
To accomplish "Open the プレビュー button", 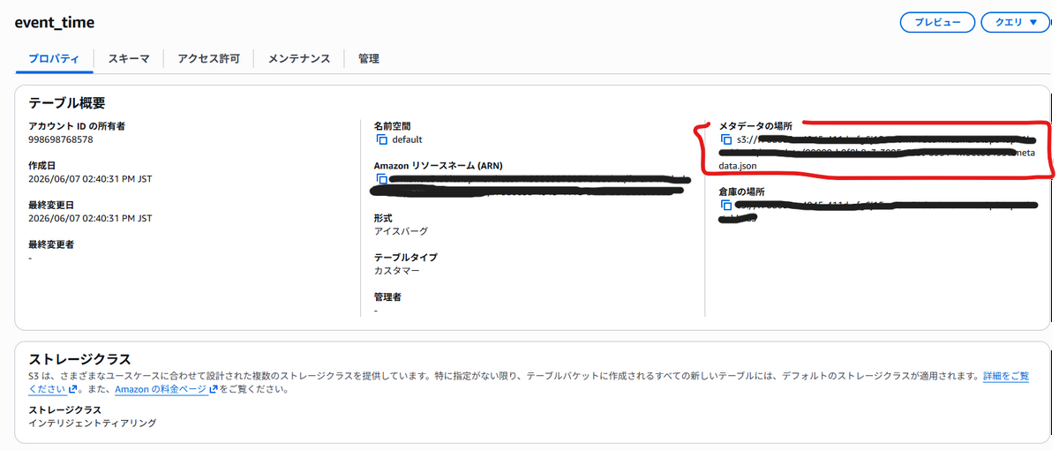I will 937,23.
